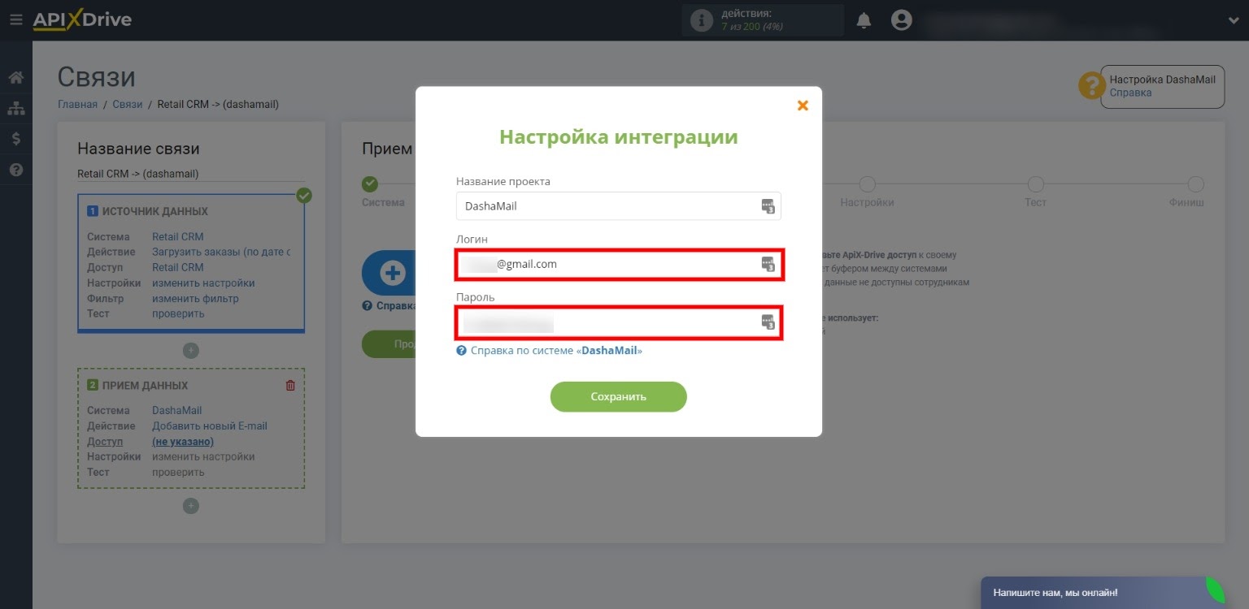Open DashaMail system link in receiver
This screenshot has height=609, width=1249.
coord(176,411)
